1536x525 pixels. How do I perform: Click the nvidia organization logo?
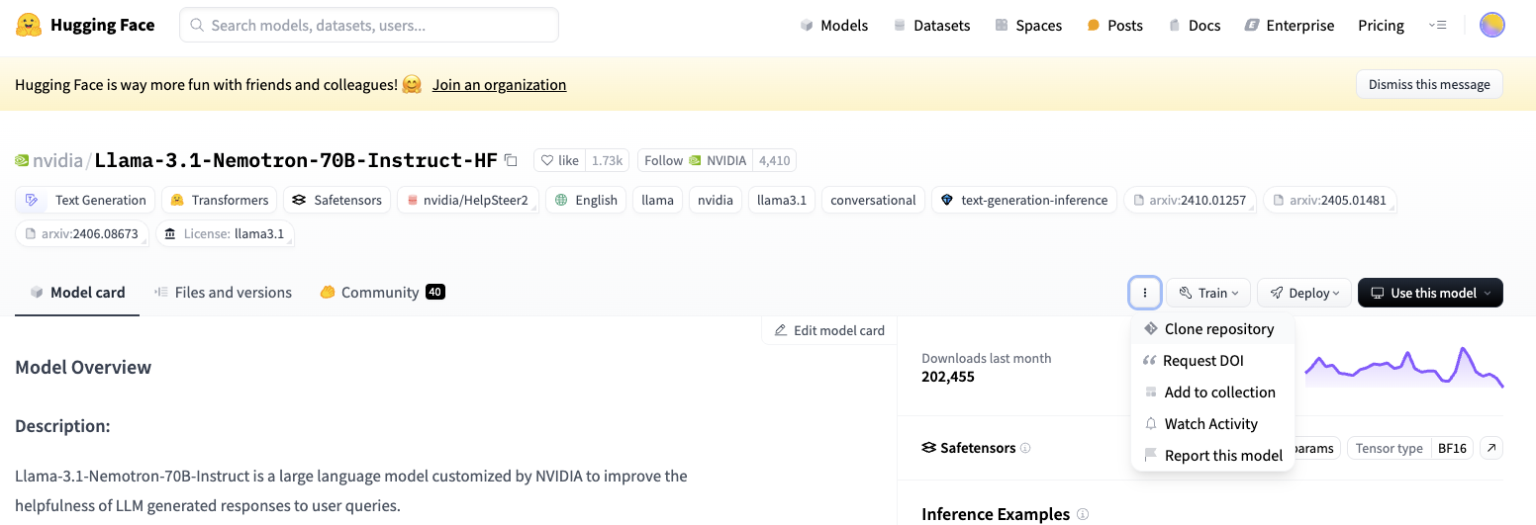(22, 160)
